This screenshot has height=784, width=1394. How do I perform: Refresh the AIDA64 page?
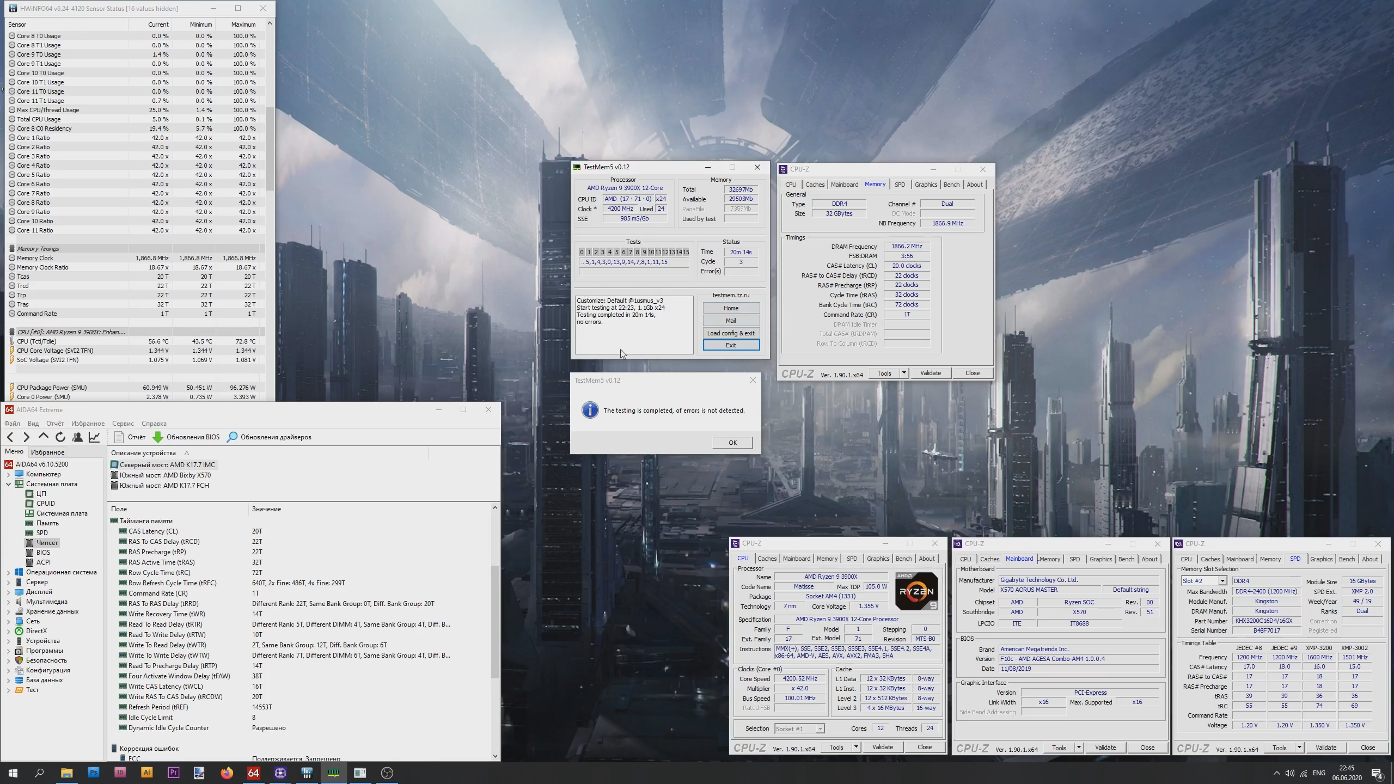point(60,437)
